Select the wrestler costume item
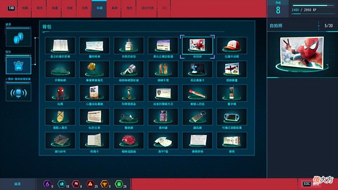 point(60,117)
